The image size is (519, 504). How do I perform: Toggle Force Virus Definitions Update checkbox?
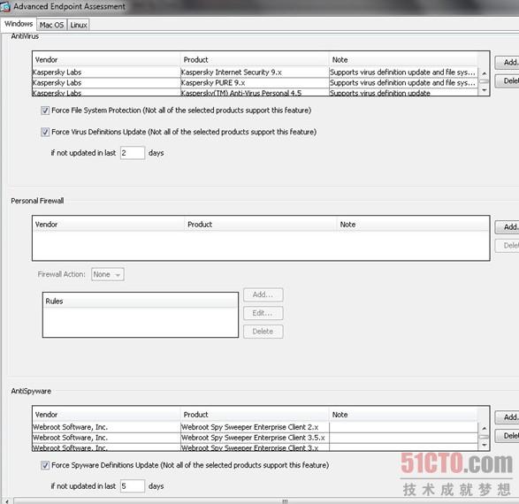(45, 132)
